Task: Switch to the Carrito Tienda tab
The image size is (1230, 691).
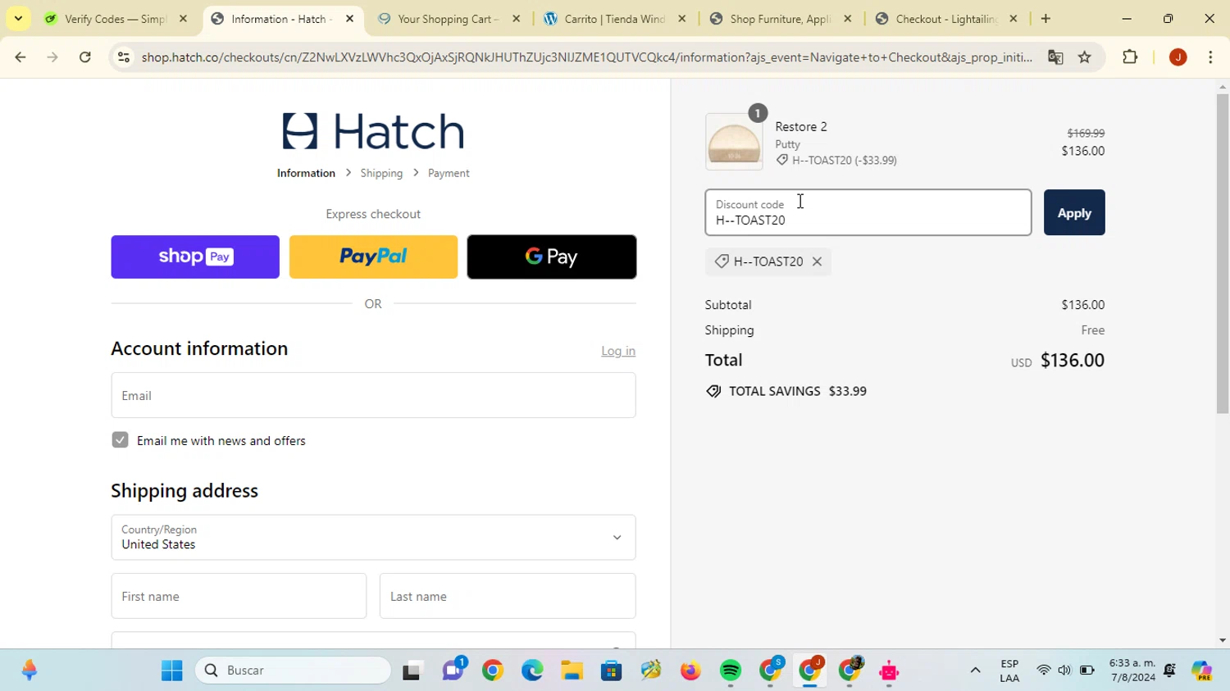Action: (614, 19)
